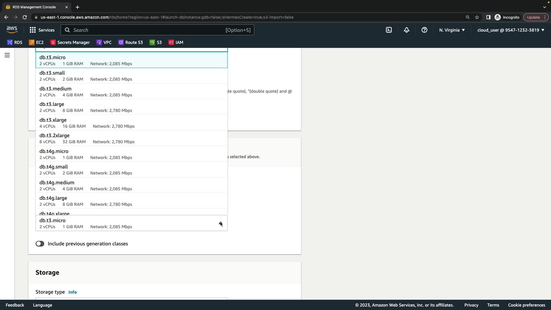Open the AWS CloudShell icon
Screen dimensions: 551x310
(x=389, y=30)
